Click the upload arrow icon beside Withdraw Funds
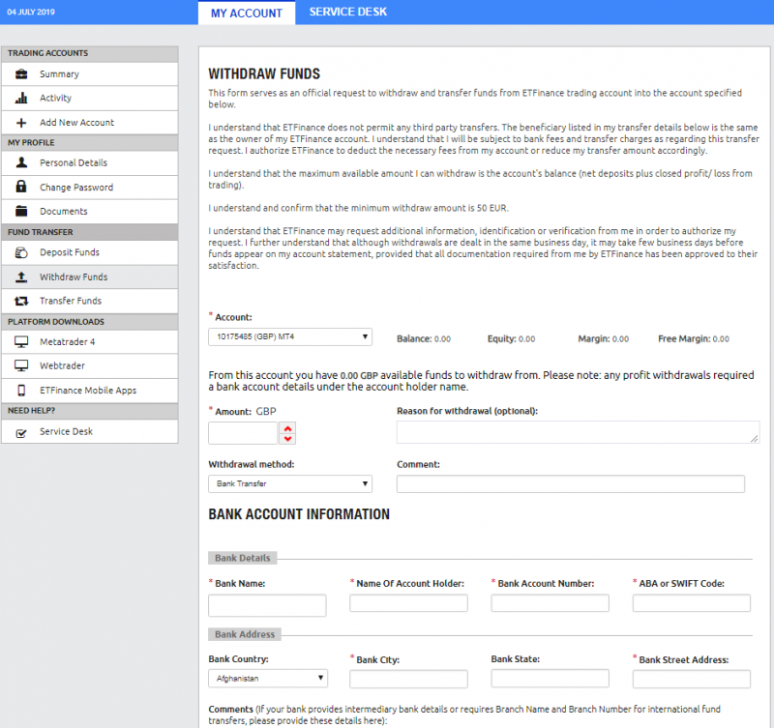 click(x=21, y=277)
